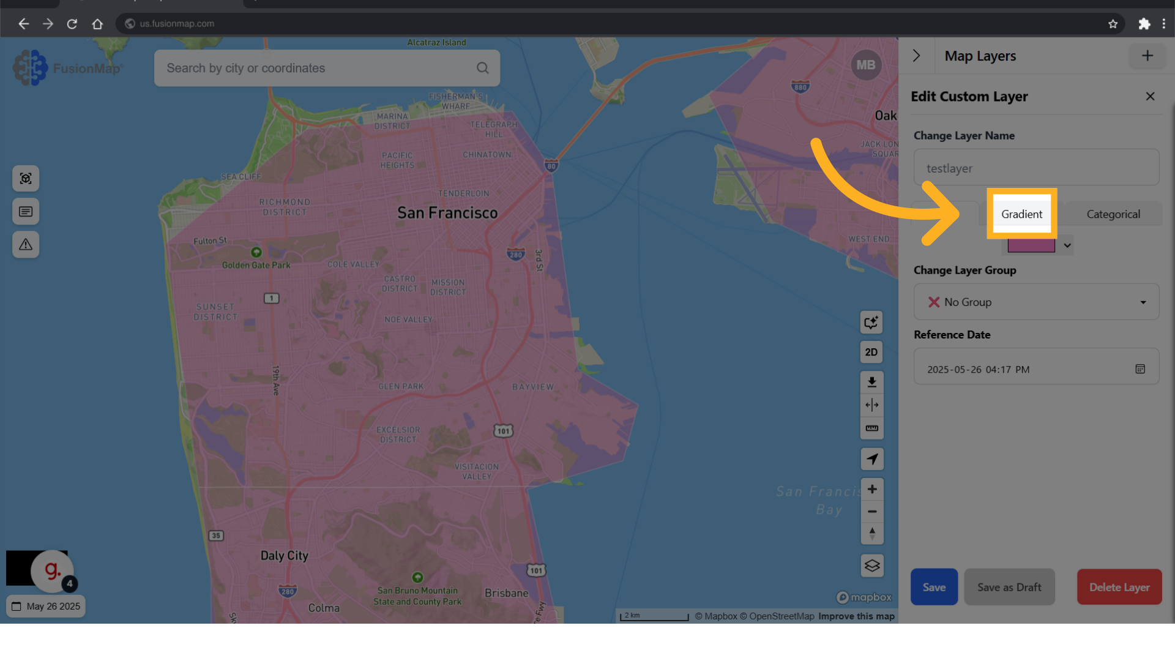The width and height of the screenshot is (1175, 661).
Task: Click the browser back arrow
Action: (x=23, y=24)
